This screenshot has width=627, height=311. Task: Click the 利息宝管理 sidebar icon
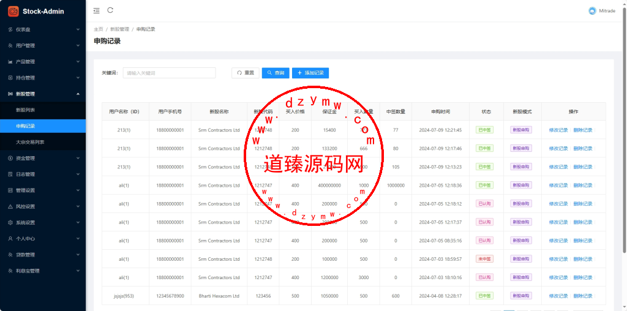pos(10,271)
